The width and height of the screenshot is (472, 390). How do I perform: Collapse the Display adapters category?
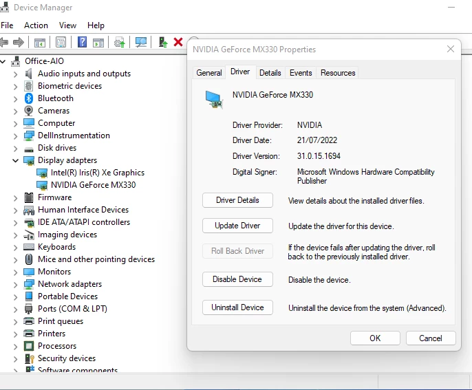(15, 161)
